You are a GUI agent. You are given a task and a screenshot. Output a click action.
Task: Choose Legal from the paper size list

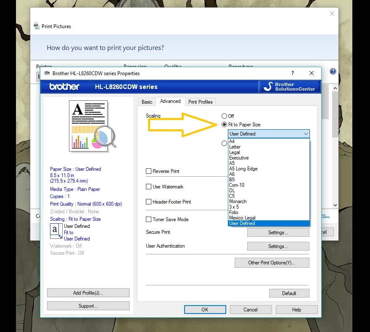coord(269,152)
